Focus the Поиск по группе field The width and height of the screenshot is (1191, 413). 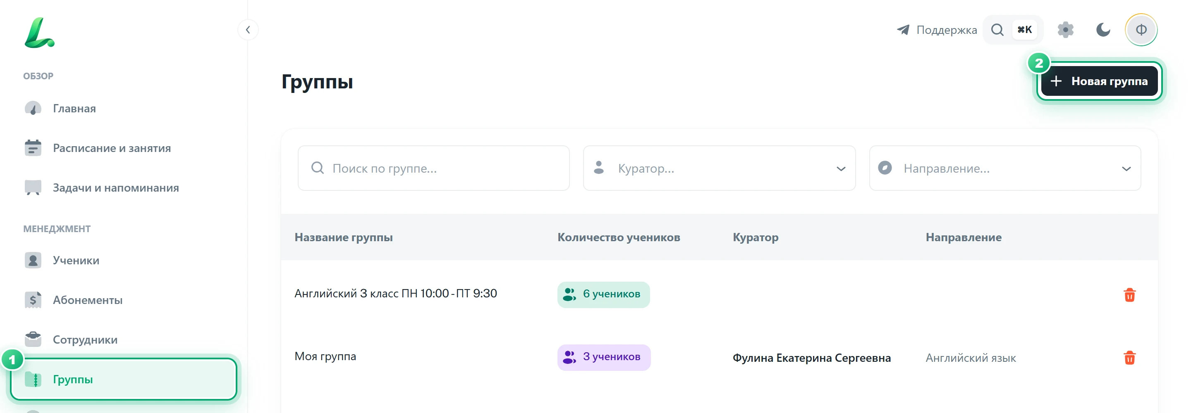(x=433, y=168)
